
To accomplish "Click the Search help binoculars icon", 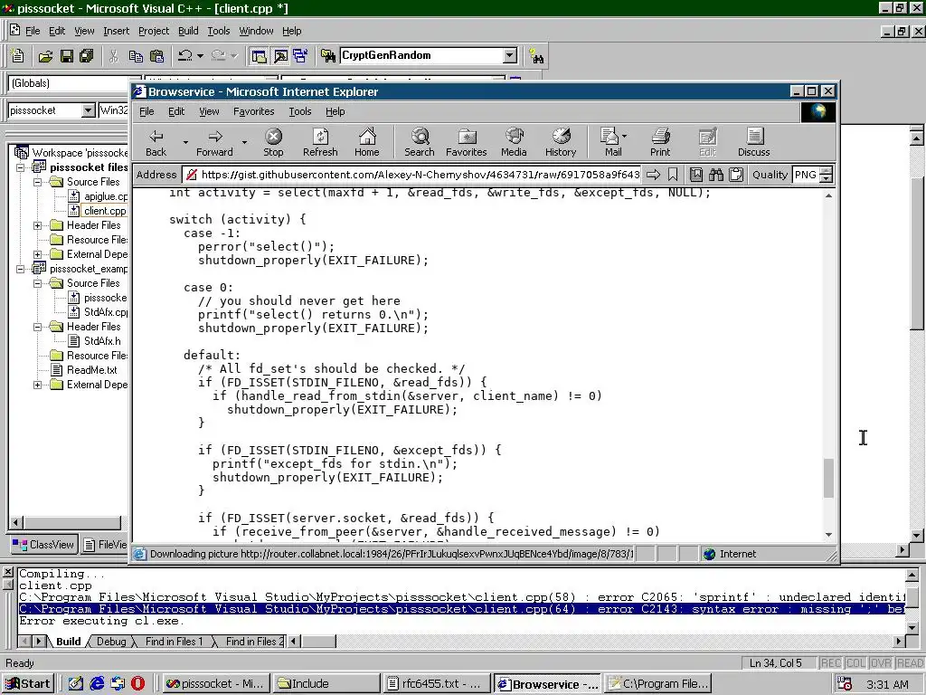I will pos(536,56).
